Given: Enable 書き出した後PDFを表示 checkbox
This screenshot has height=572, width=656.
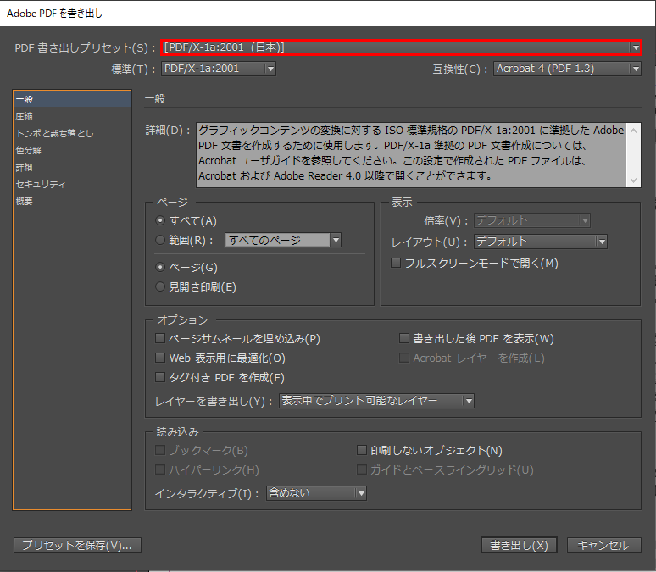Looking at the screenshot, I should coord(403,338).
